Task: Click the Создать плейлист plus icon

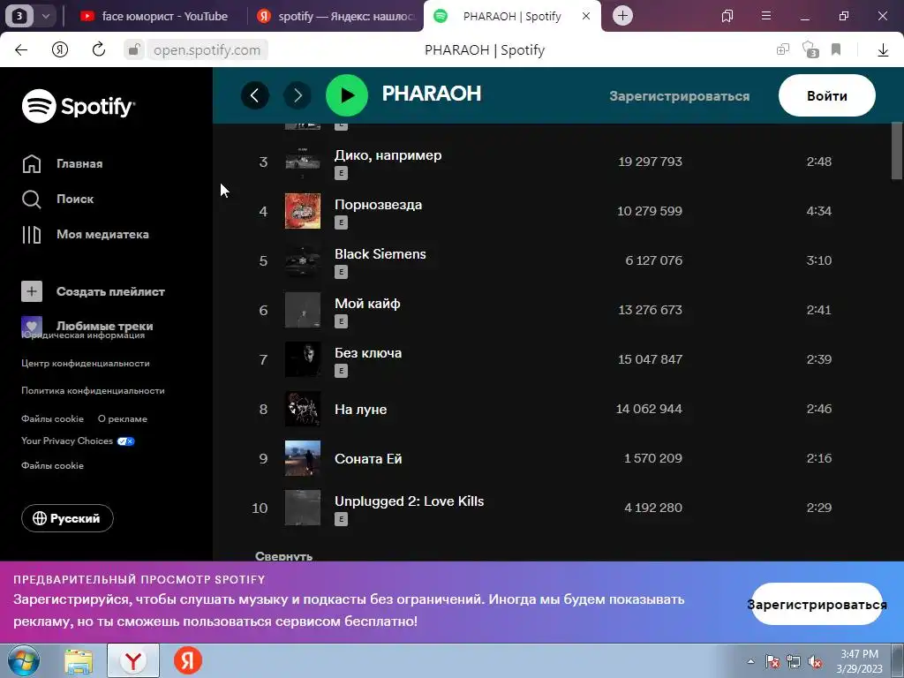Action: [32, 291]
